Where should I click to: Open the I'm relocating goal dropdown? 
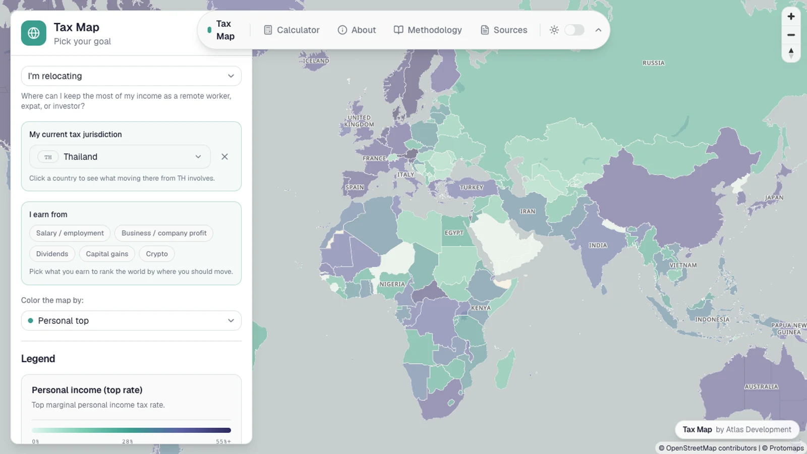(131, 76)
